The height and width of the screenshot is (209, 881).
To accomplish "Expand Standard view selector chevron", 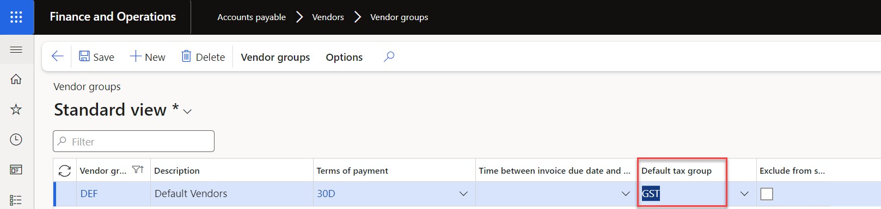I will point(187,111).
